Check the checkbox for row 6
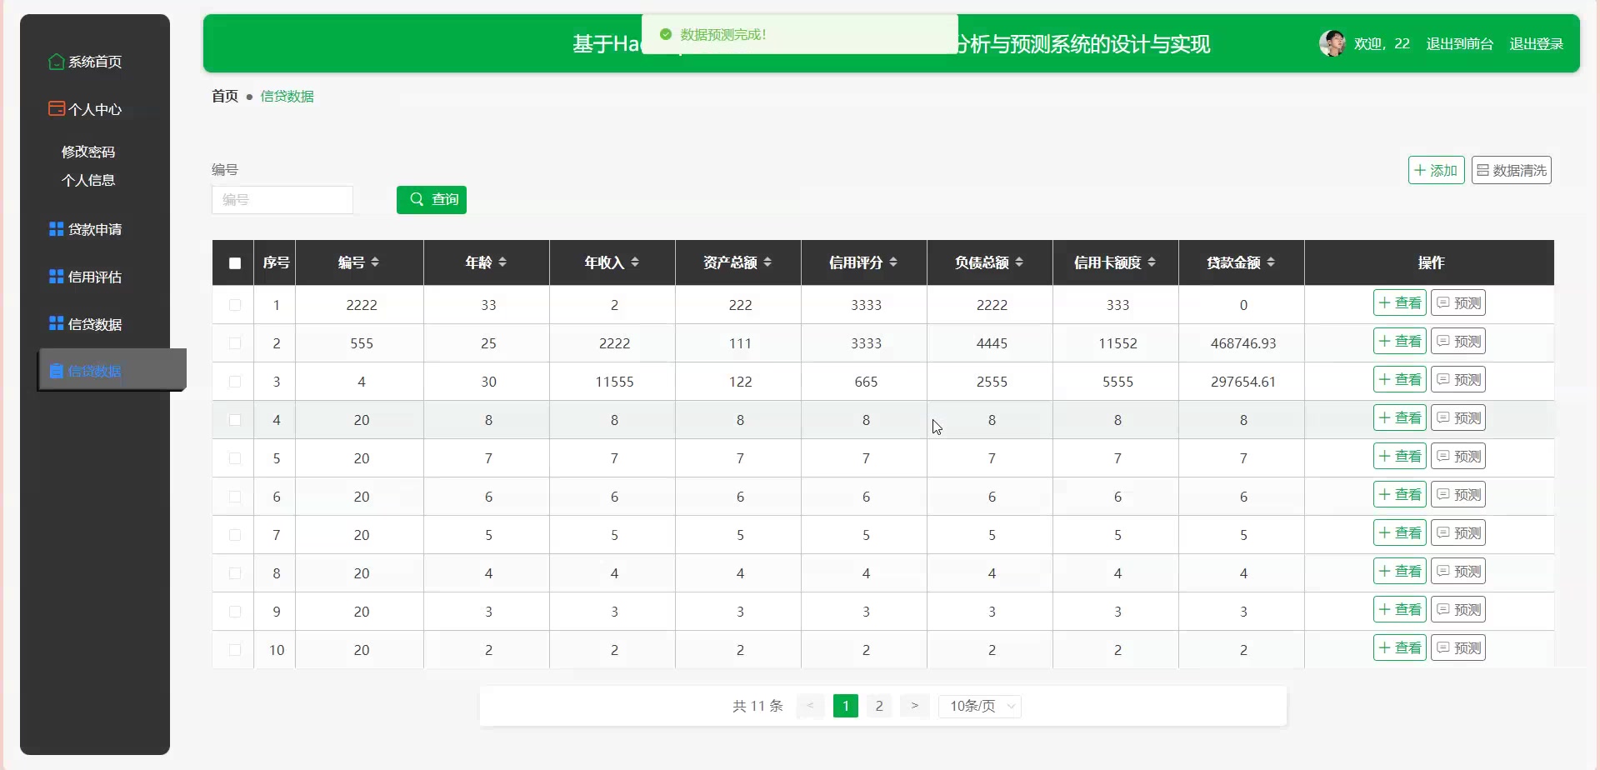 pyautogui.click(x=235, y=497)
